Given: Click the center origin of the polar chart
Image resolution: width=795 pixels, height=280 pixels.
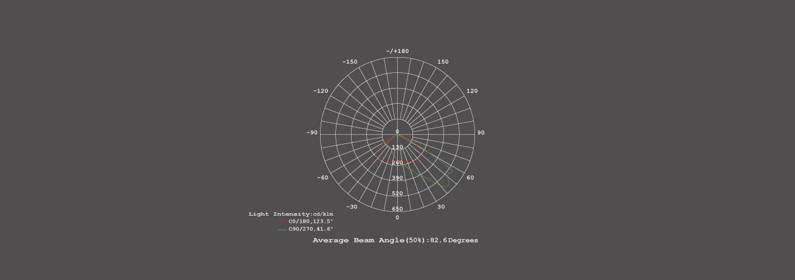Looking at the screenshot, I should click(x=397, y=134).
